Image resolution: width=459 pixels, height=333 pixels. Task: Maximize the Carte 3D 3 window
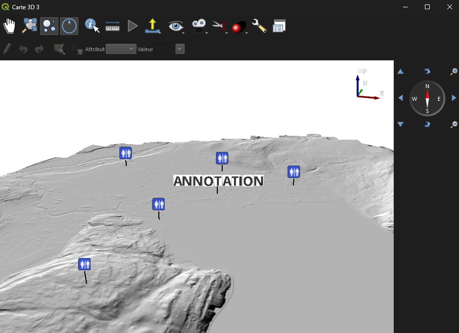(x=427, y=7)
